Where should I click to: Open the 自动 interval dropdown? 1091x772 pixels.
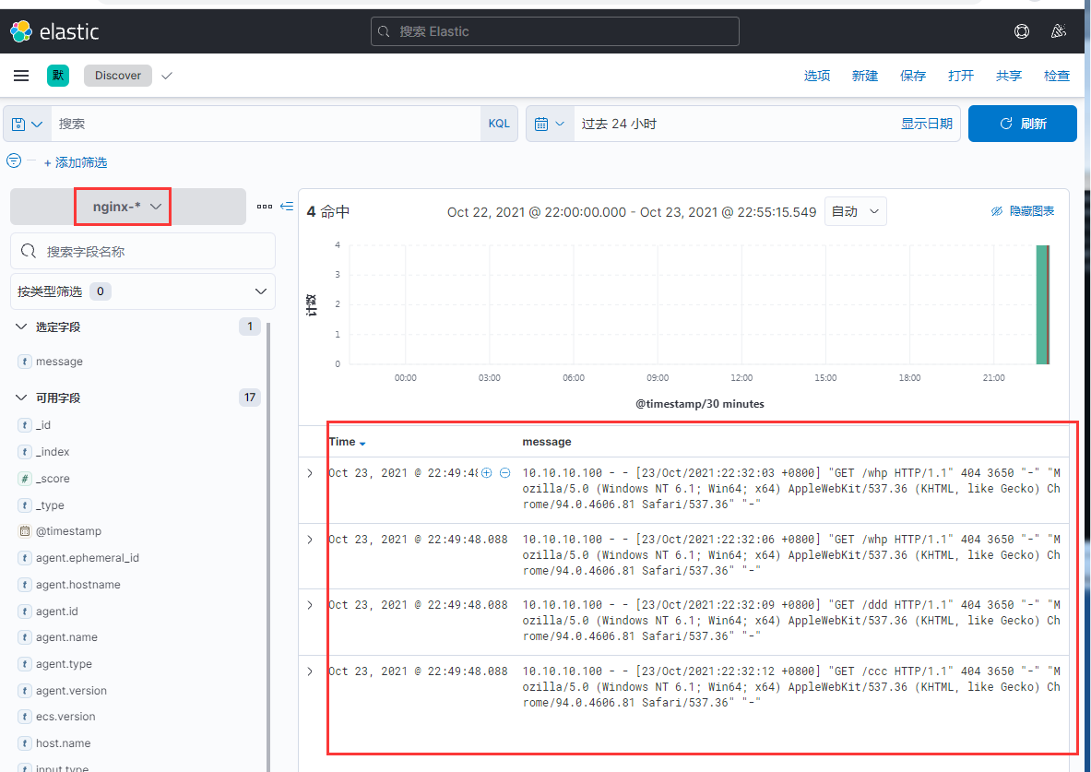pos(855,211)
